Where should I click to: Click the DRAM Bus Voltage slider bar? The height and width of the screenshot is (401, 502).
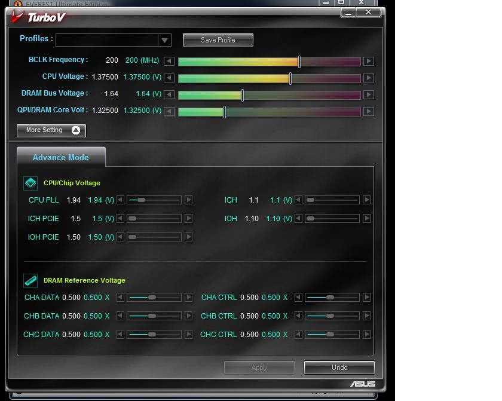click(270, 94)
